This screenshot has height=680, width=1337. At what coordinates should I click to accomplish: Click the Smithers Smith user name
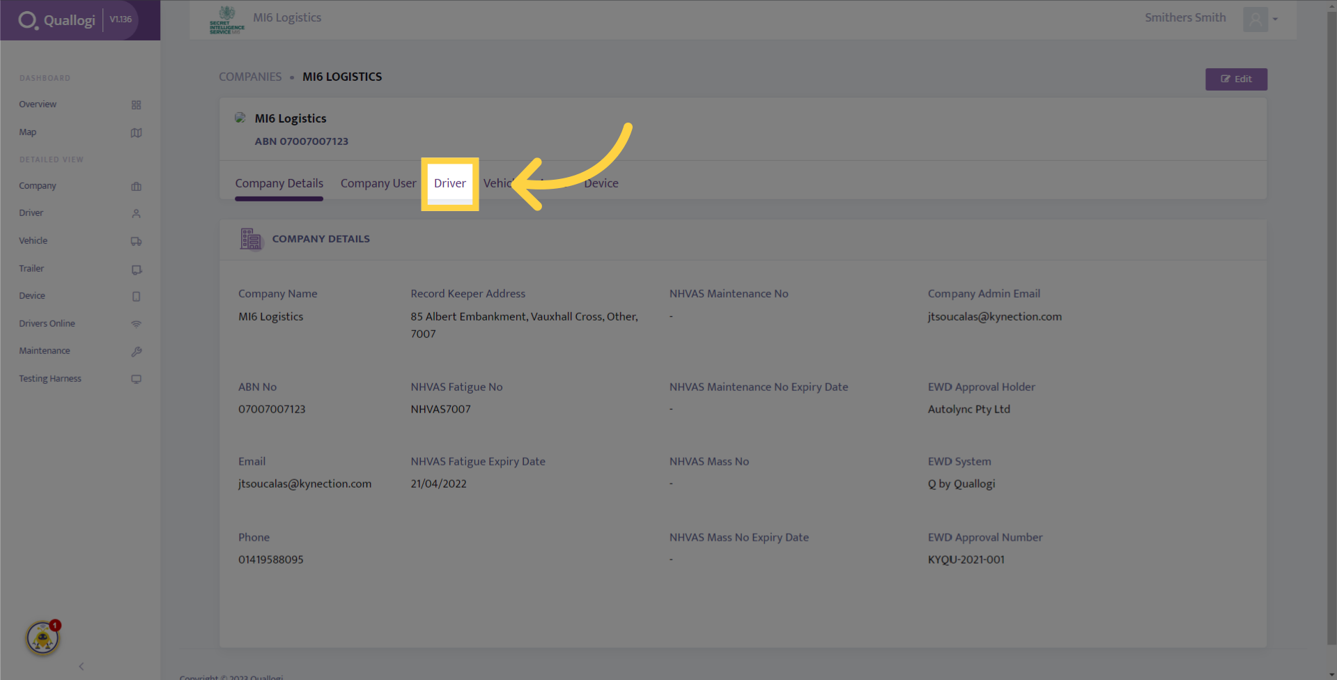(x=1185, y=17)
